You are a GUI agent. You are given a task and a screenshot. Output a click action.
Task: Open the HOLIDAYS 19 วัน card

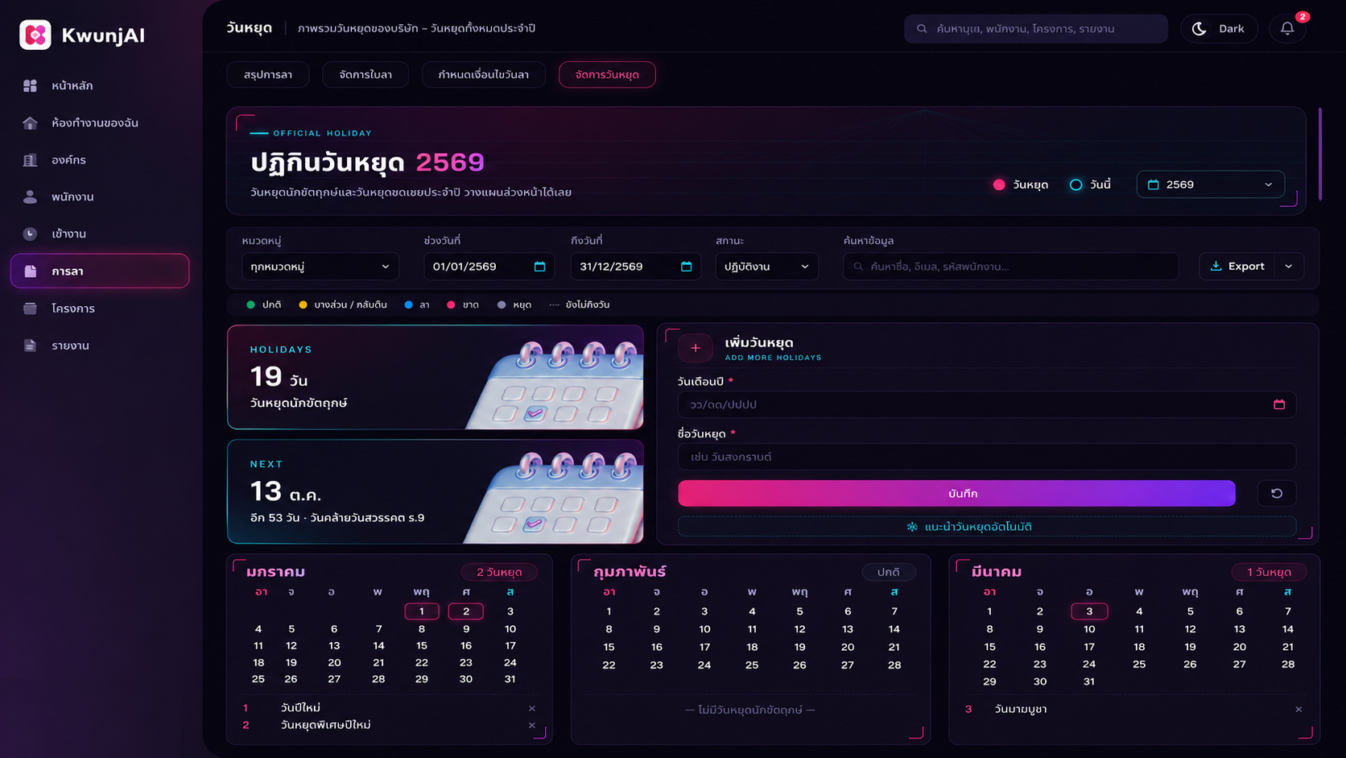pos(436,377)
